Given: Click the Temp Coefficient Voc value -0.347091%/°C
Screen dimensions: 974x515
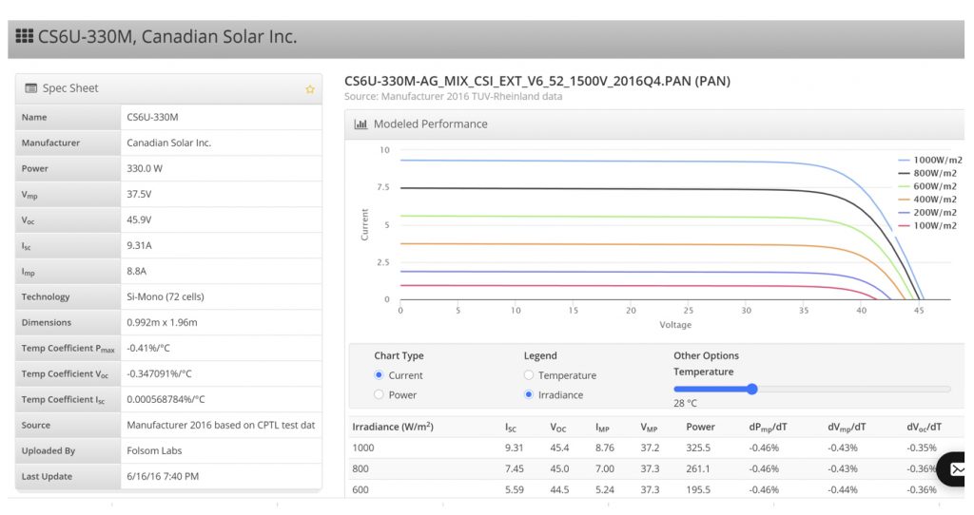Looking at the screenshot, I should pyautogui.click(x=159, y=373).
